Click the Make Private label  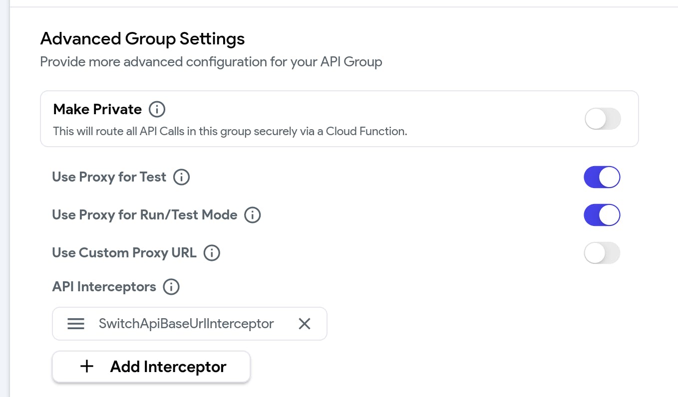click(97, 109)
